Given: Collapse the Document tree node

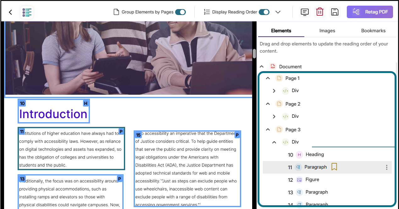Looking at the screenshot, I should [x=261, y=66].
